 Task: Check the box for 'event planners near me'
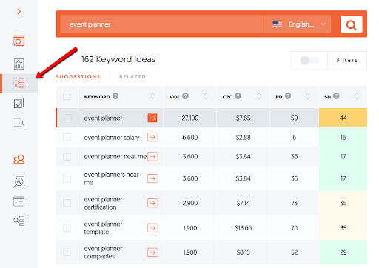coord(67,178)
